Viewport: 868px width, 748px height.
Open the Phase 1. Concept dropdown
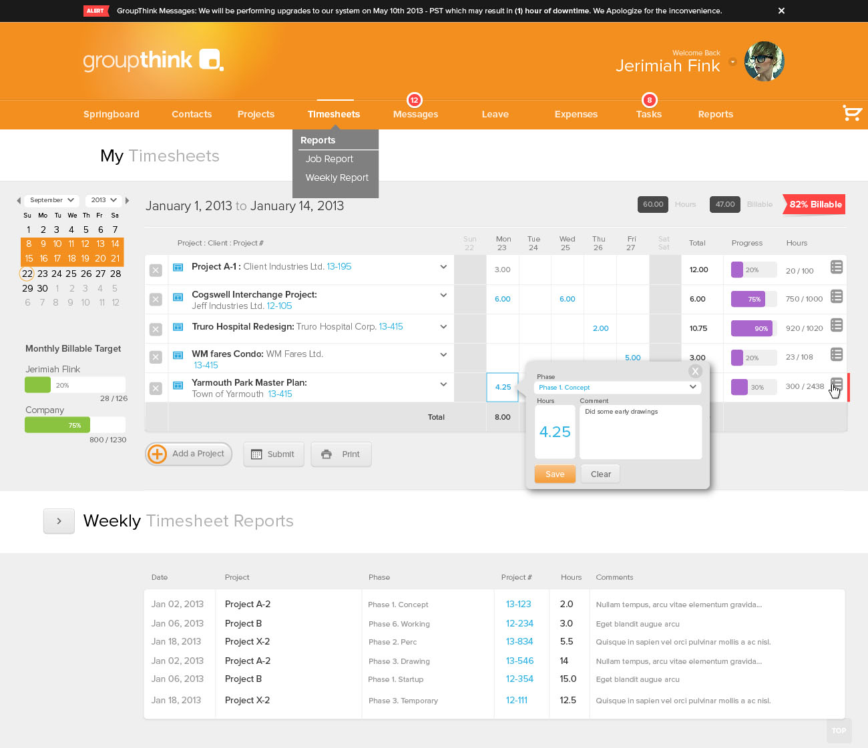[618, 387]
